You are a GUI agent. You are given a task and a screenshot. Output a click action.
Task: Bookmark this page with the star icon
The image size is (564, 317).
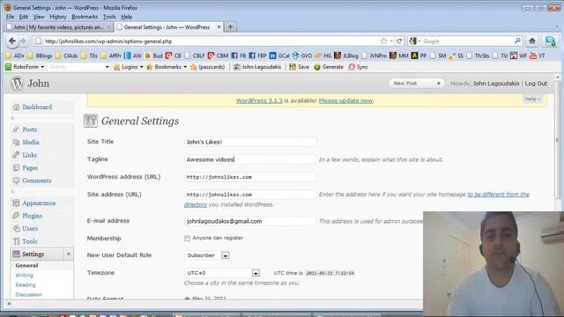(x=384, y=41)
